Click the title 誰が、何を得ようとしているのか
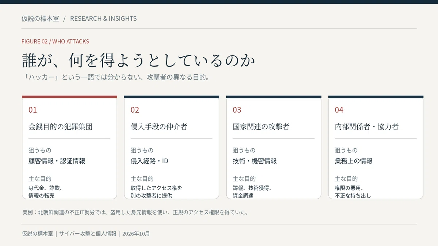The height and width of the screenshot is (246, 438). pyautogui.click(x=138, y=60)
